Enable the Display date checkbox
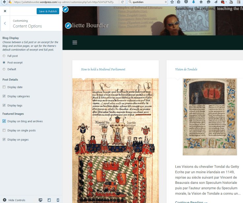The width and height of the screenshot is (243, 203). click(x=4, y=87)
